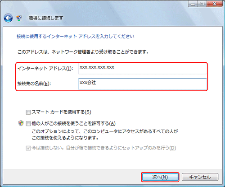Select the 接続先の名前 text box

click(143, 84)
